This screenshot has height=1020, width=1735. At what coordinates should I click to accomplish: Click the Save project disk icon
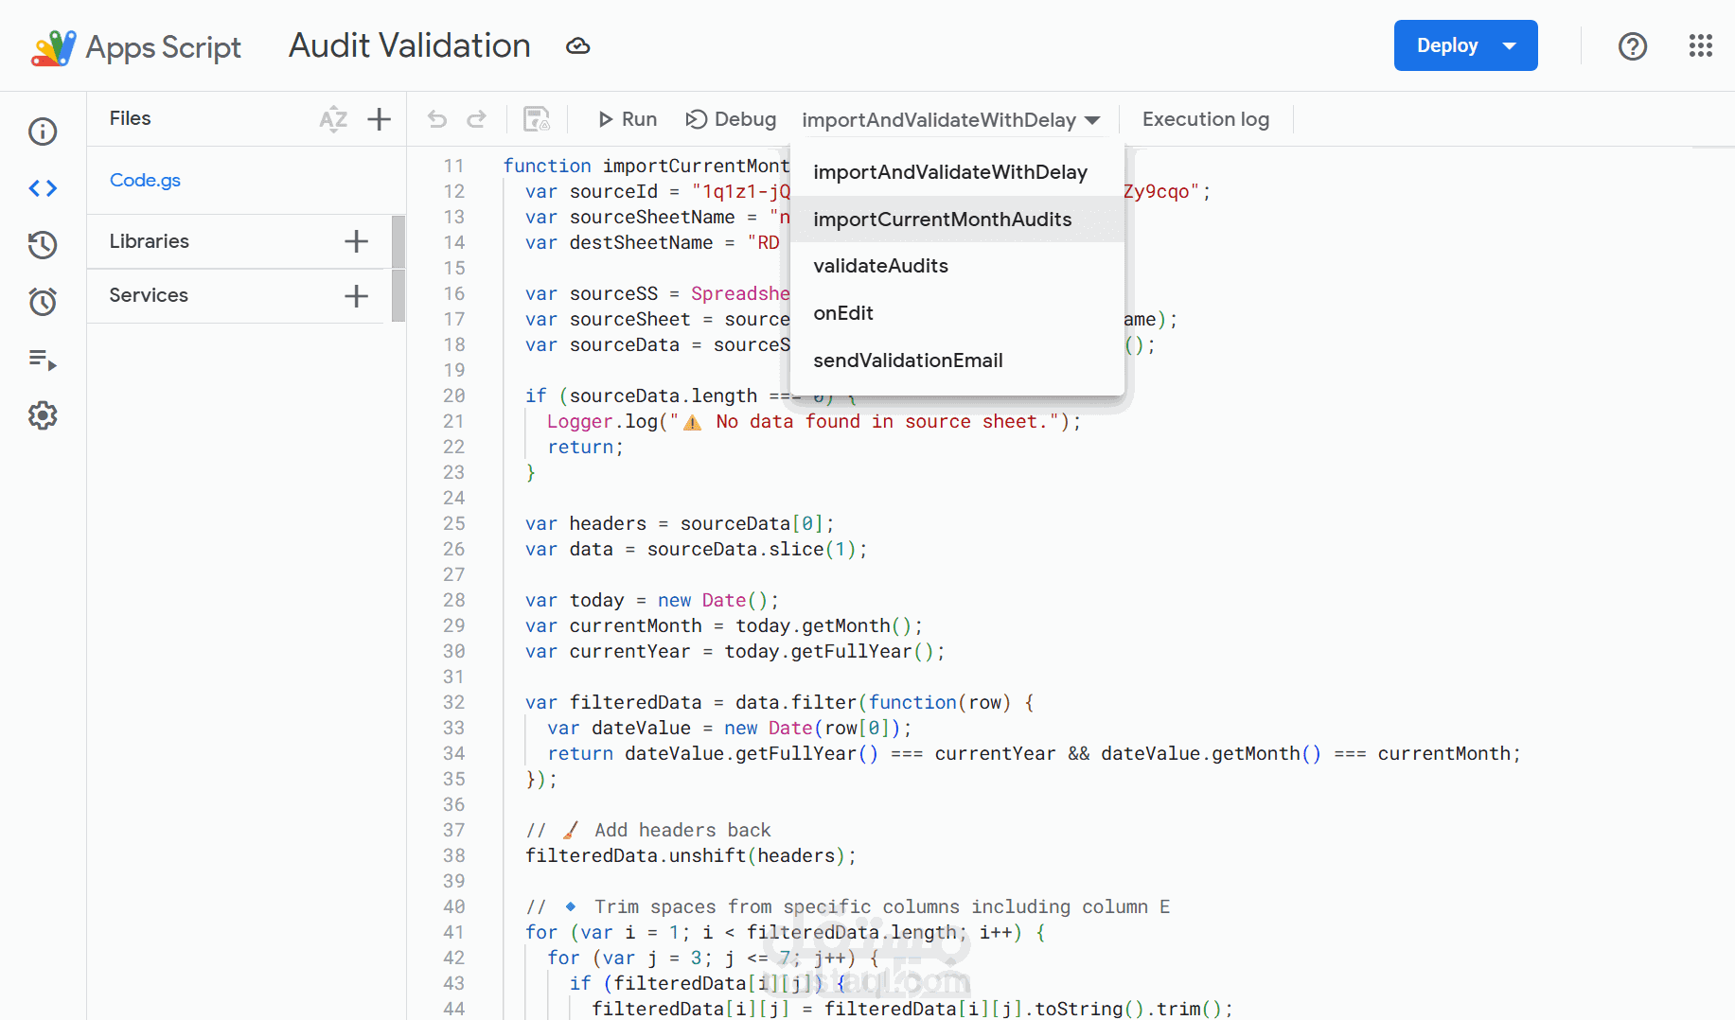coord(537,119)
